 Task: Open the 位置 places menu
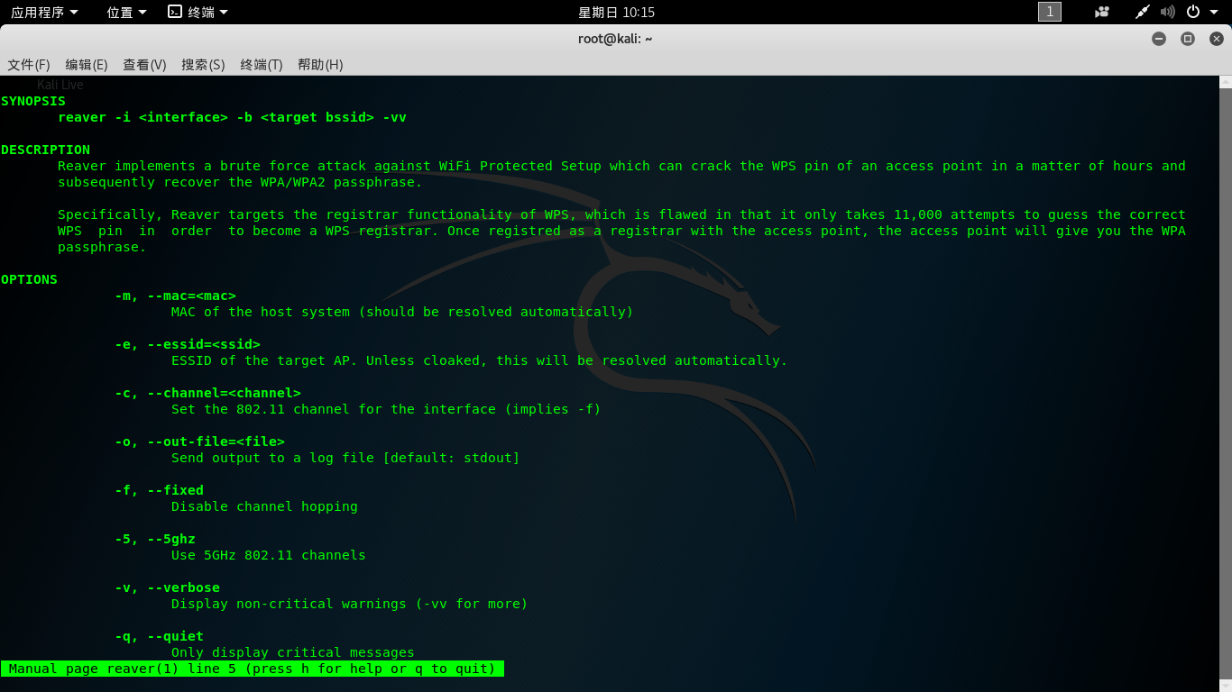click(125, 12)
